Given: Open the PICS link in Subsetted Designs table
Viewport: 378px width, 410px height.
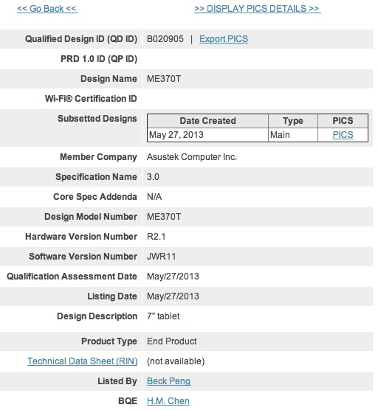Looking at the screenshot, I should click(343, 135).
